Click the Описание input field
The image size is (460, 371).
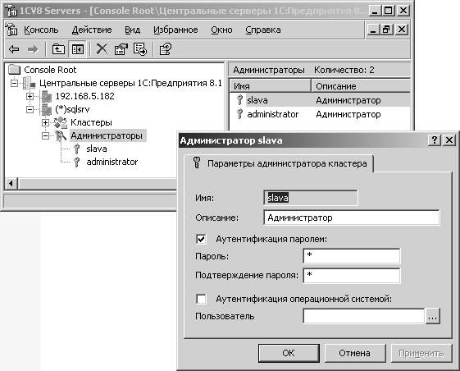(x=352, y=218)
